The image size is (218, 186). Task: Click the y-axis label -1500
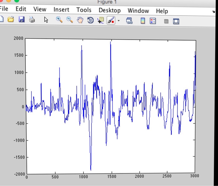click(x=19, y=157)
